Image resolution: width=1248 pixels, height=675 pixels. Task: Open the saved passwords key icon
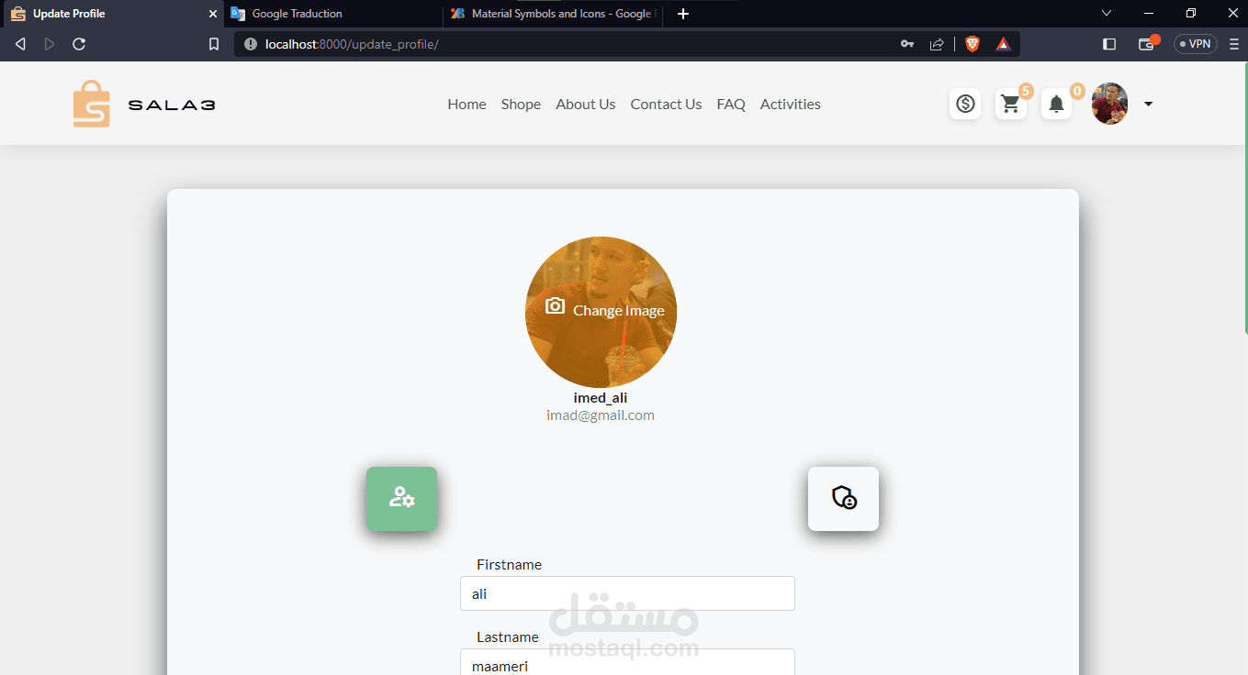pyautogui.click(x=907, y=44)
